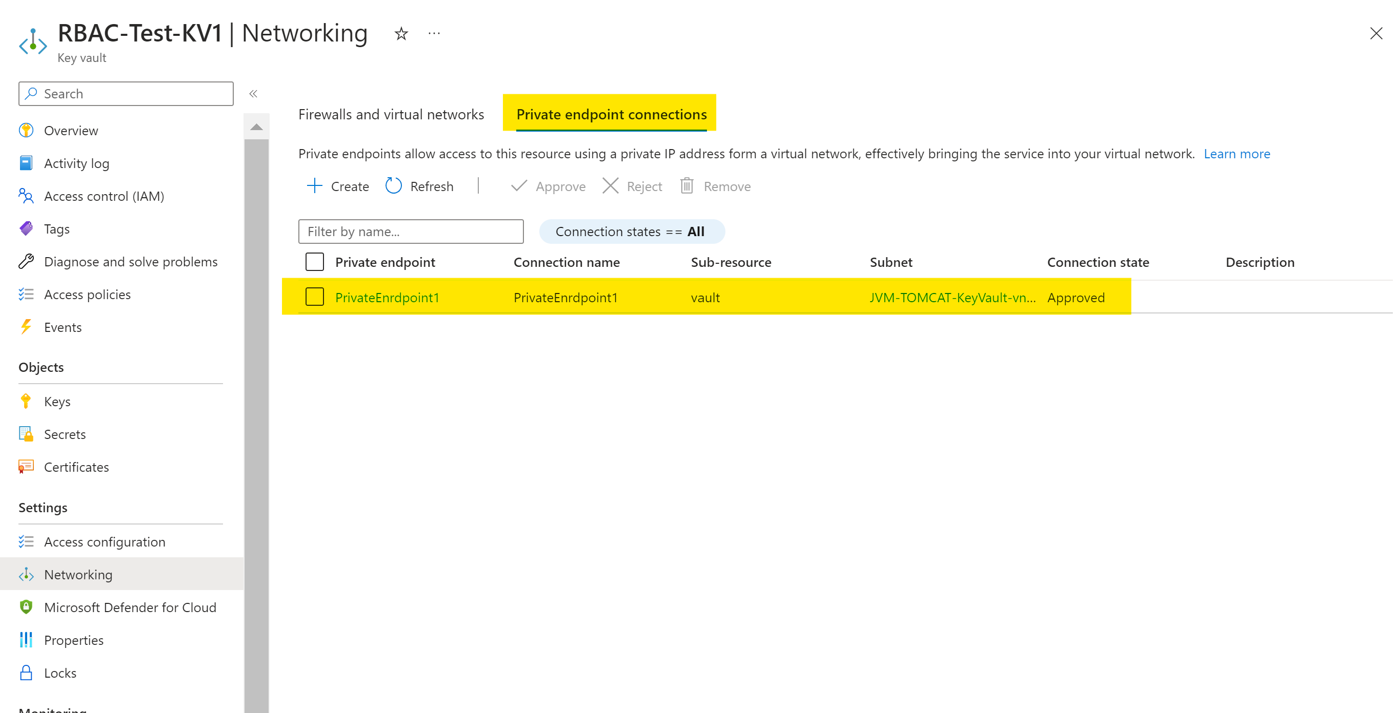This screenshot has height=713, width=1398.
Task: Click into the sidebar Search box
Action: click(x=126, y=94)
